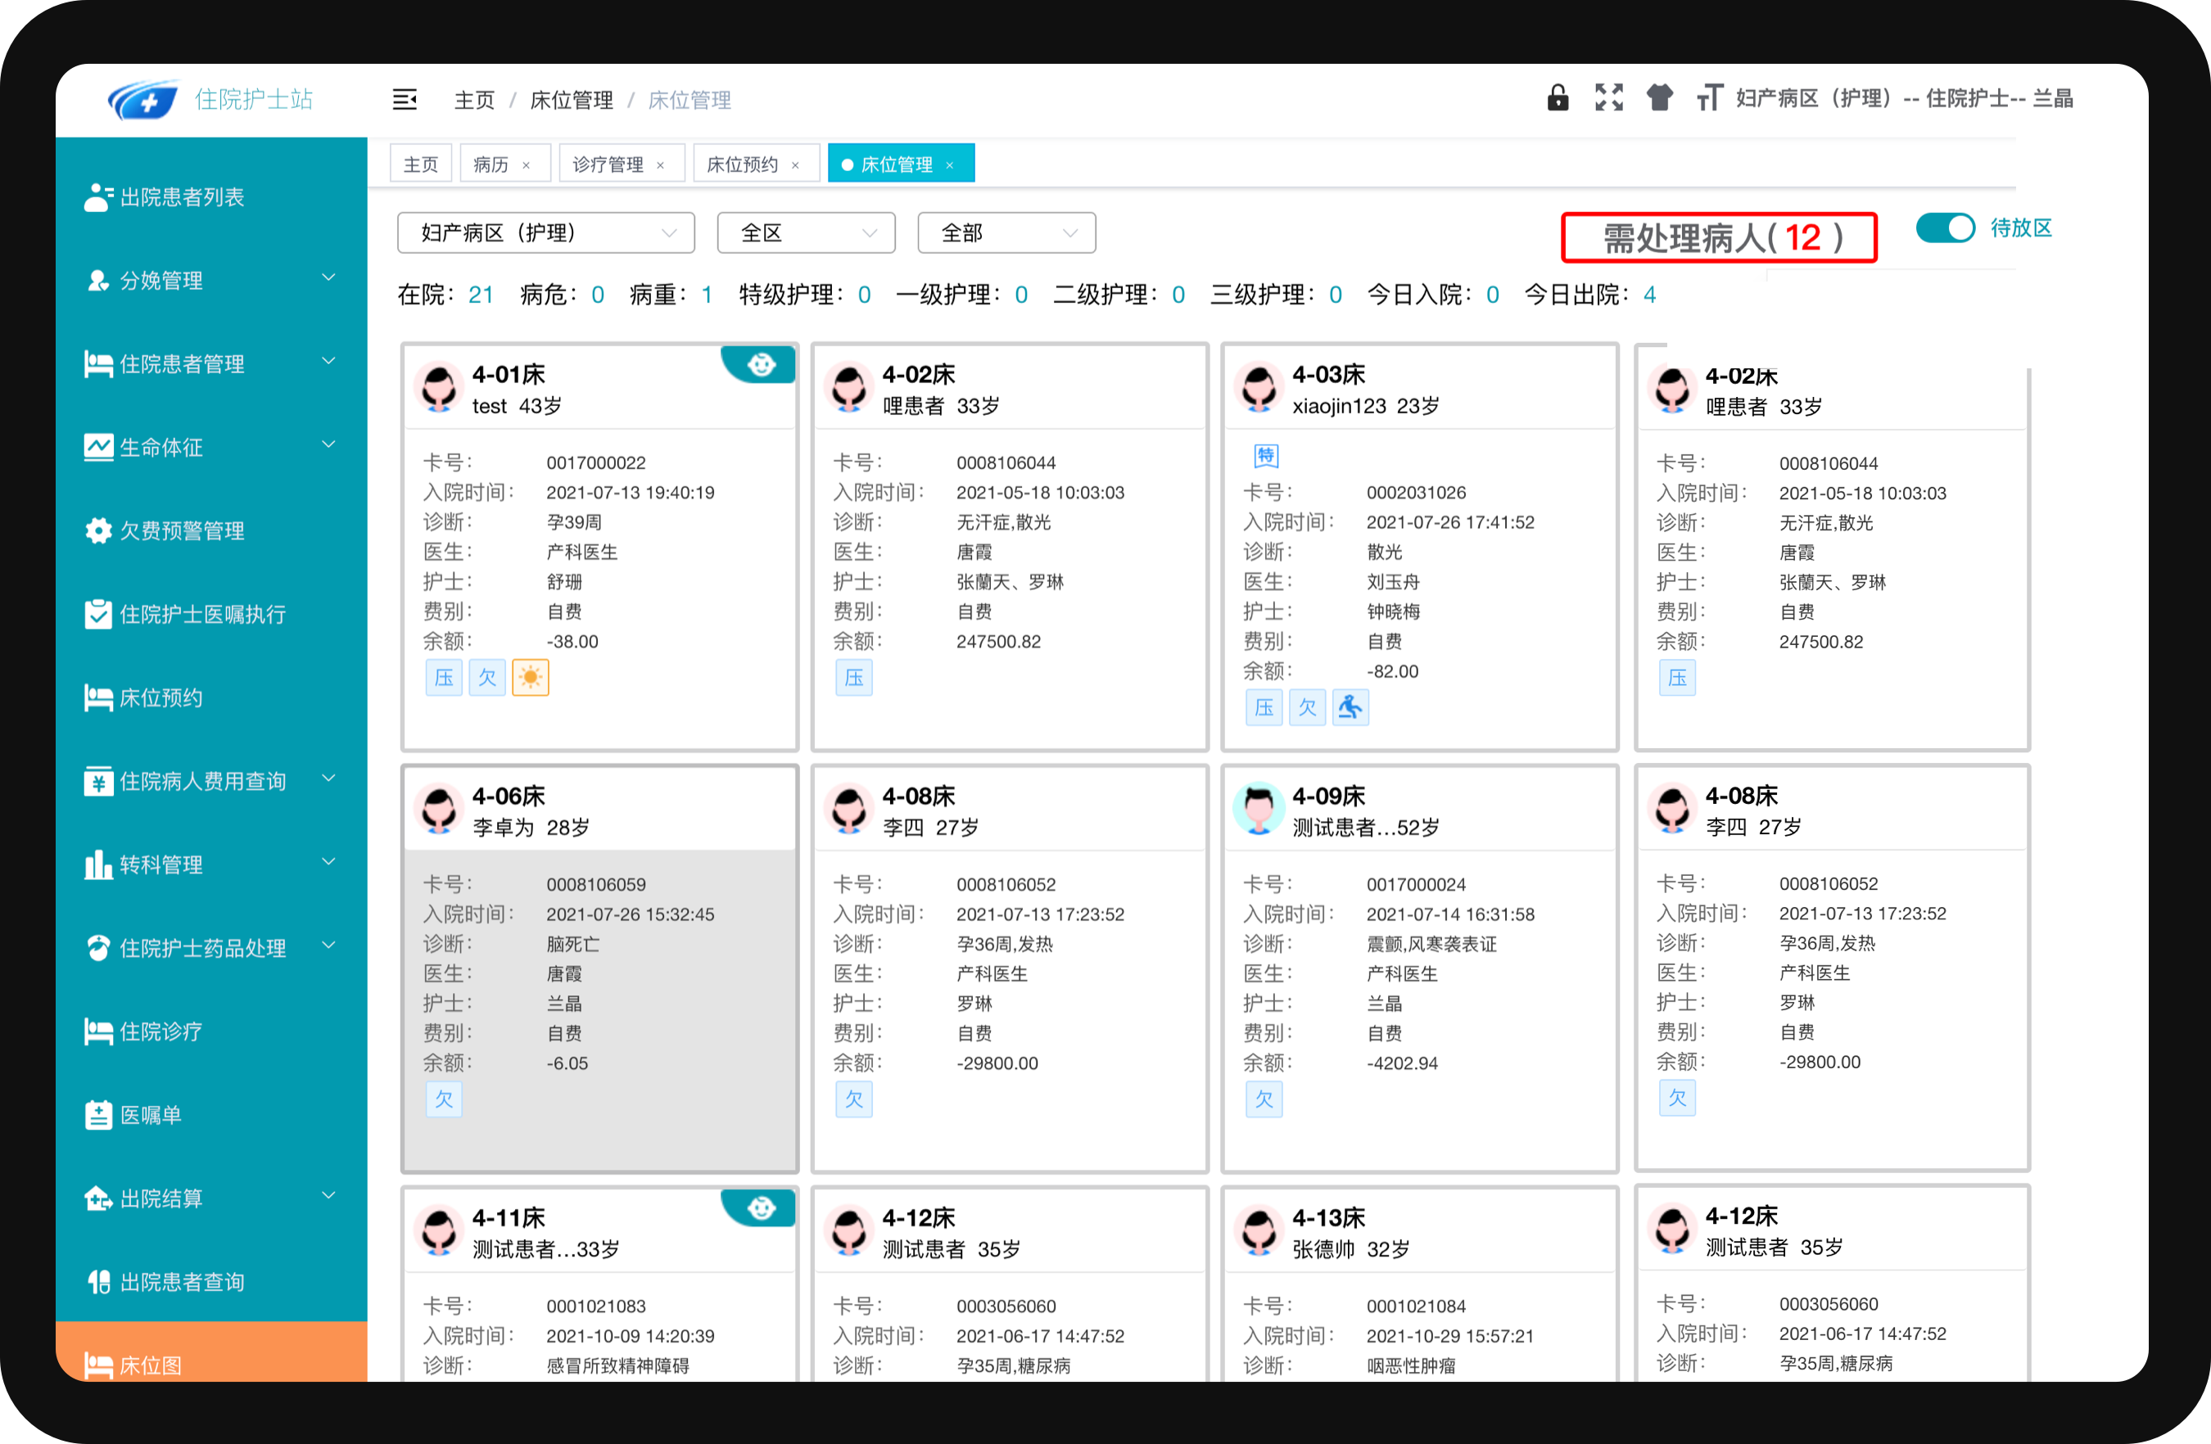Click the 需处理病人(12) button
2211x1444 pixels.
(1719, 237)
